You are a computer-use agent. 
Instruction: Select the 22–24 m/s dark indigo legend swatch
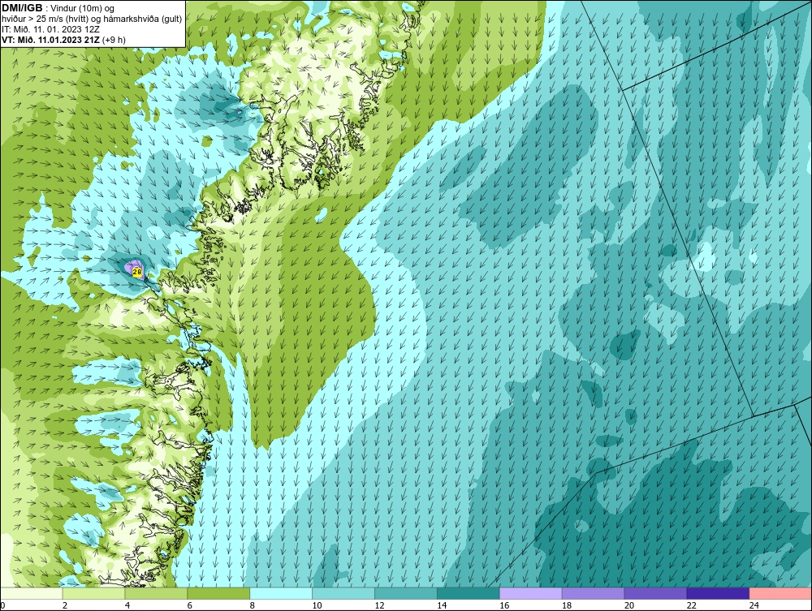(718, 593)
